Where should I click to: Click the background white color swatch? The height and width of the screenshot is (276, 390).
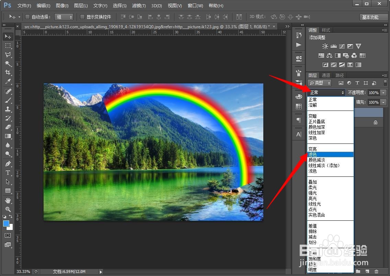coord(11,228)
